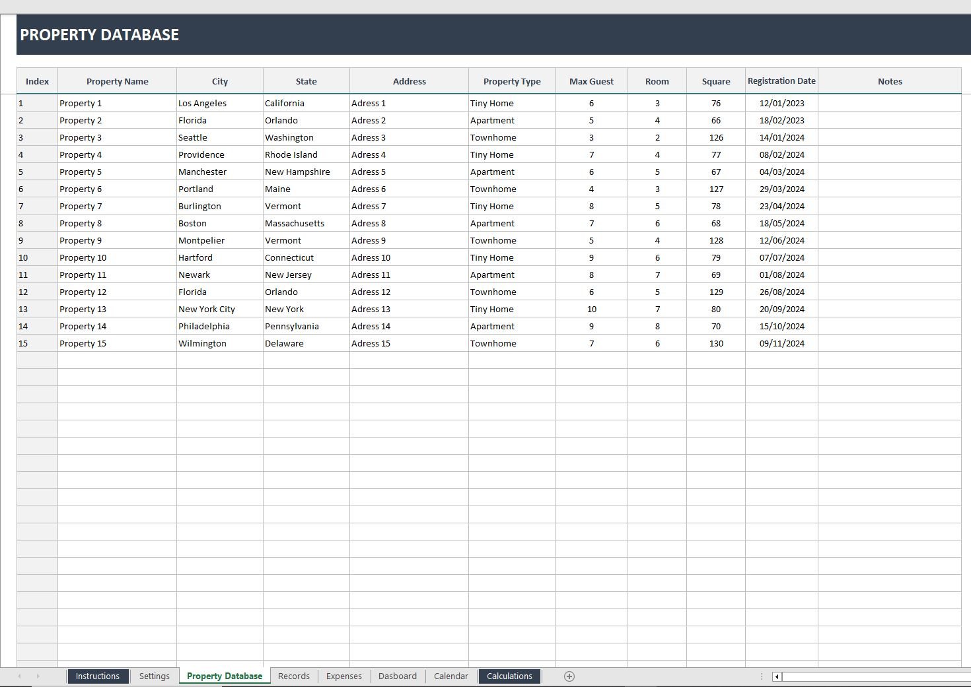
Task: Select the Property Name column header
Action: tap(117, 81)
